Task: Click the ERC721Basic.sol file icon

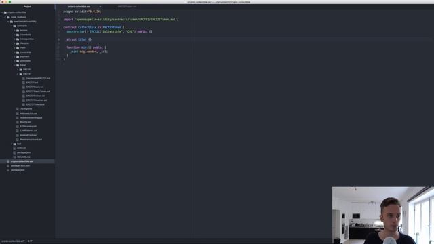Action: pyautogui.click(x=24, y=87)
